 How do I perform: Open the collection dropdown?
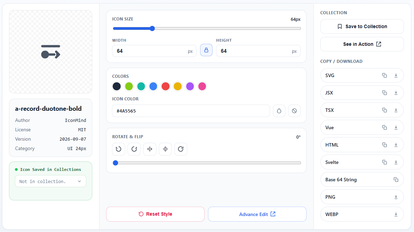[50, 181]
